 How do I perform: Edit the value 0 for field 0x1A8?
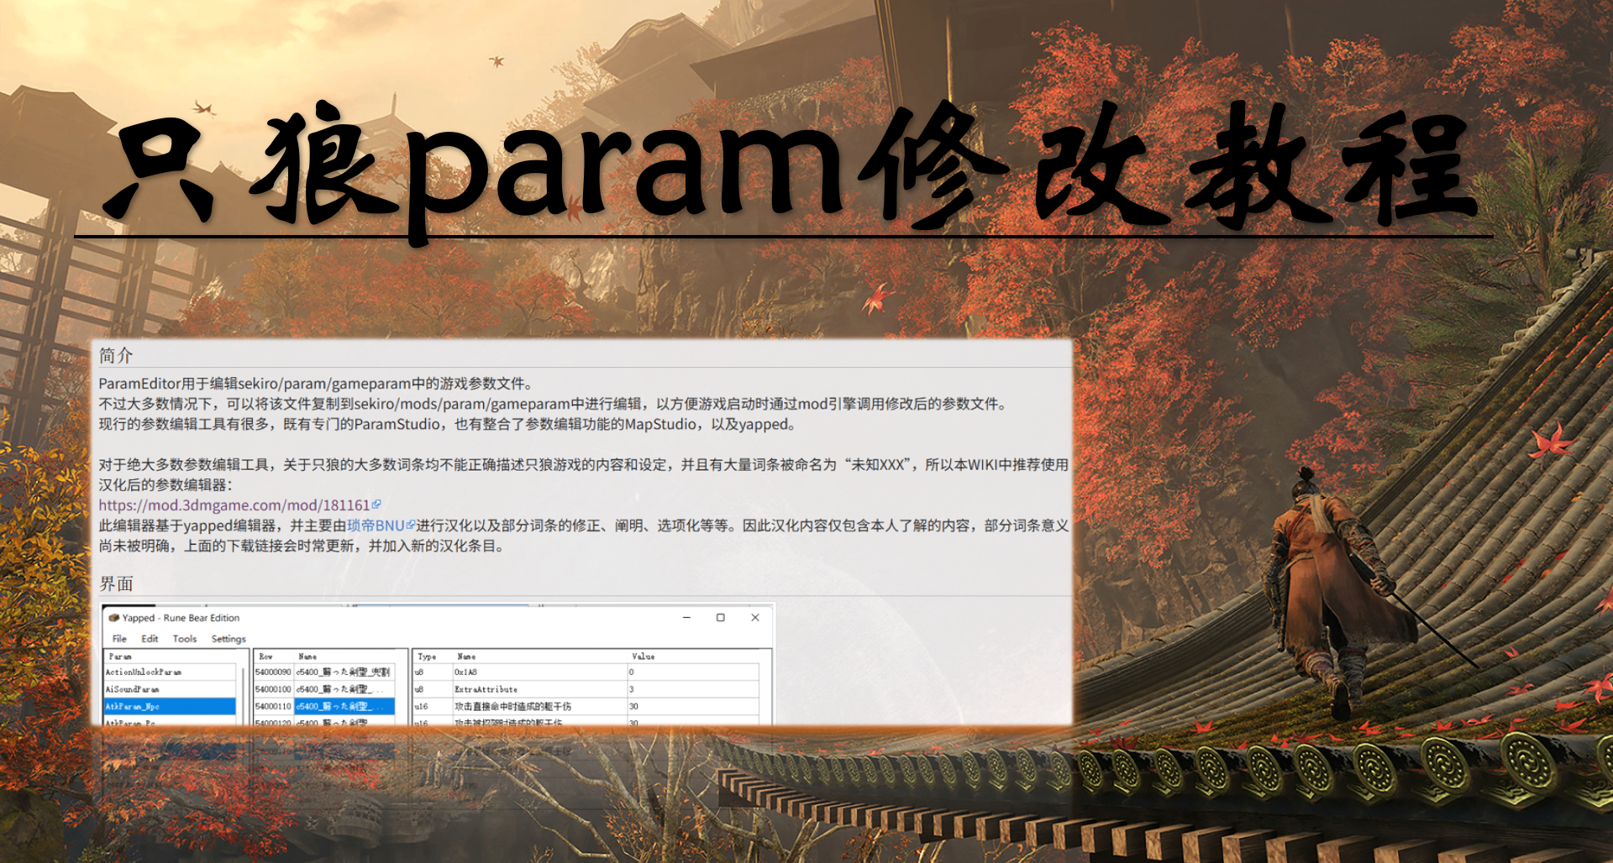[x=693, y=672]
